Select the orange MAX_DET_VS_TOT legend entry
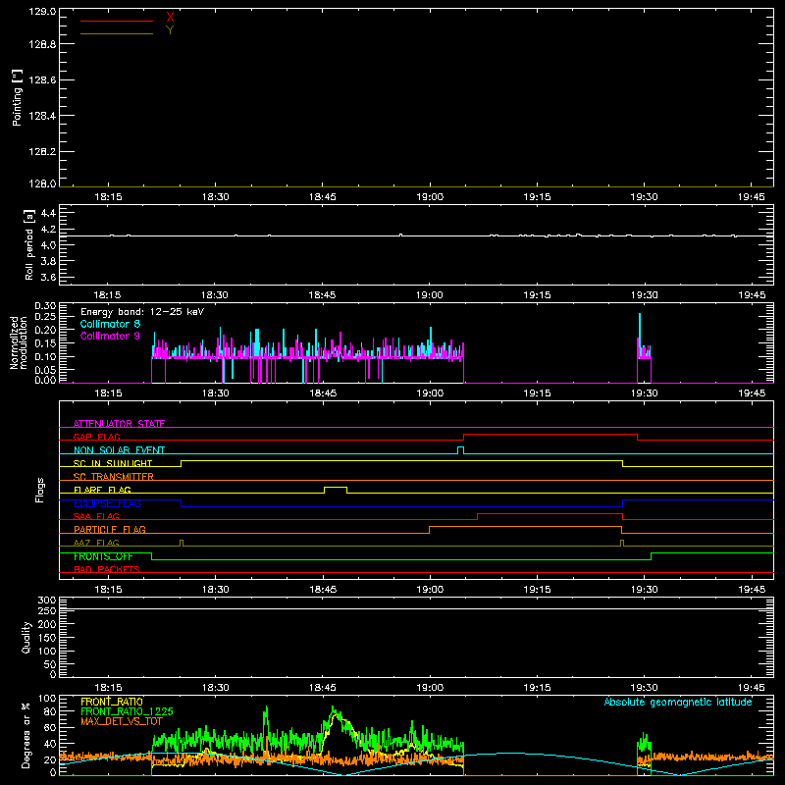Viewport: 785px width, 785px height. 122,721
